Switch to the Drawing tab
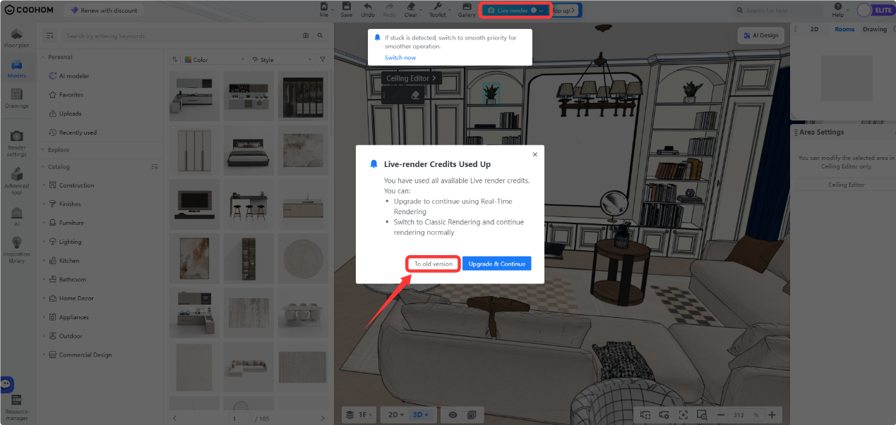The height and width of the screenshot is (425, 896). [x=874, y=30]
